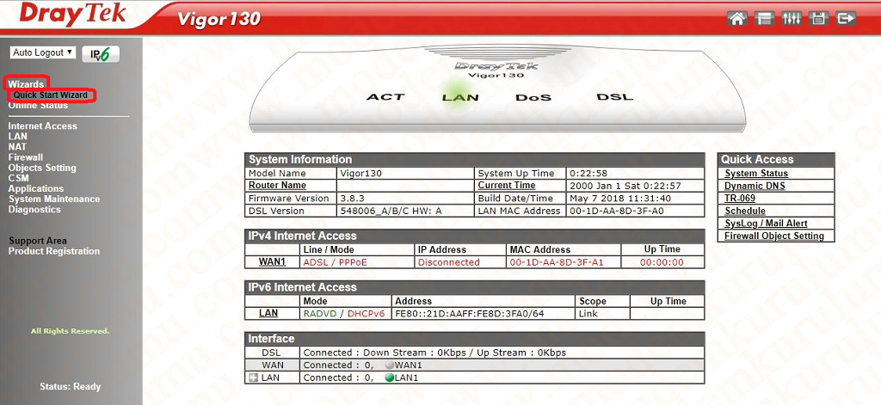Click the logout arrow icon in header
Image resolution: width=881 pixels, height=405 pixels.
tap(845, 19)
